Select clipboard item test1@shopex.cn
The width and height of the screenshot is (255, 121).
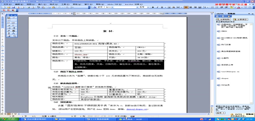[230, 72]
